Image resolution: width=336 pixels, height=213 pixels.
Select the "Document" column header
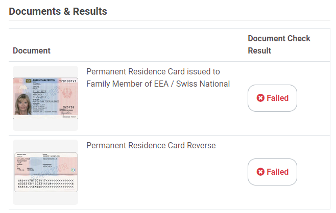coord(32,50)
